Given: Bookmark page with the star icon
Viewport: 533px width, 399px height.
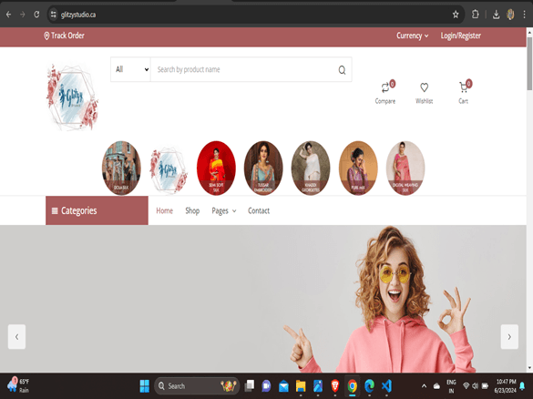Looking at the screenshot, I should (456, 15).
